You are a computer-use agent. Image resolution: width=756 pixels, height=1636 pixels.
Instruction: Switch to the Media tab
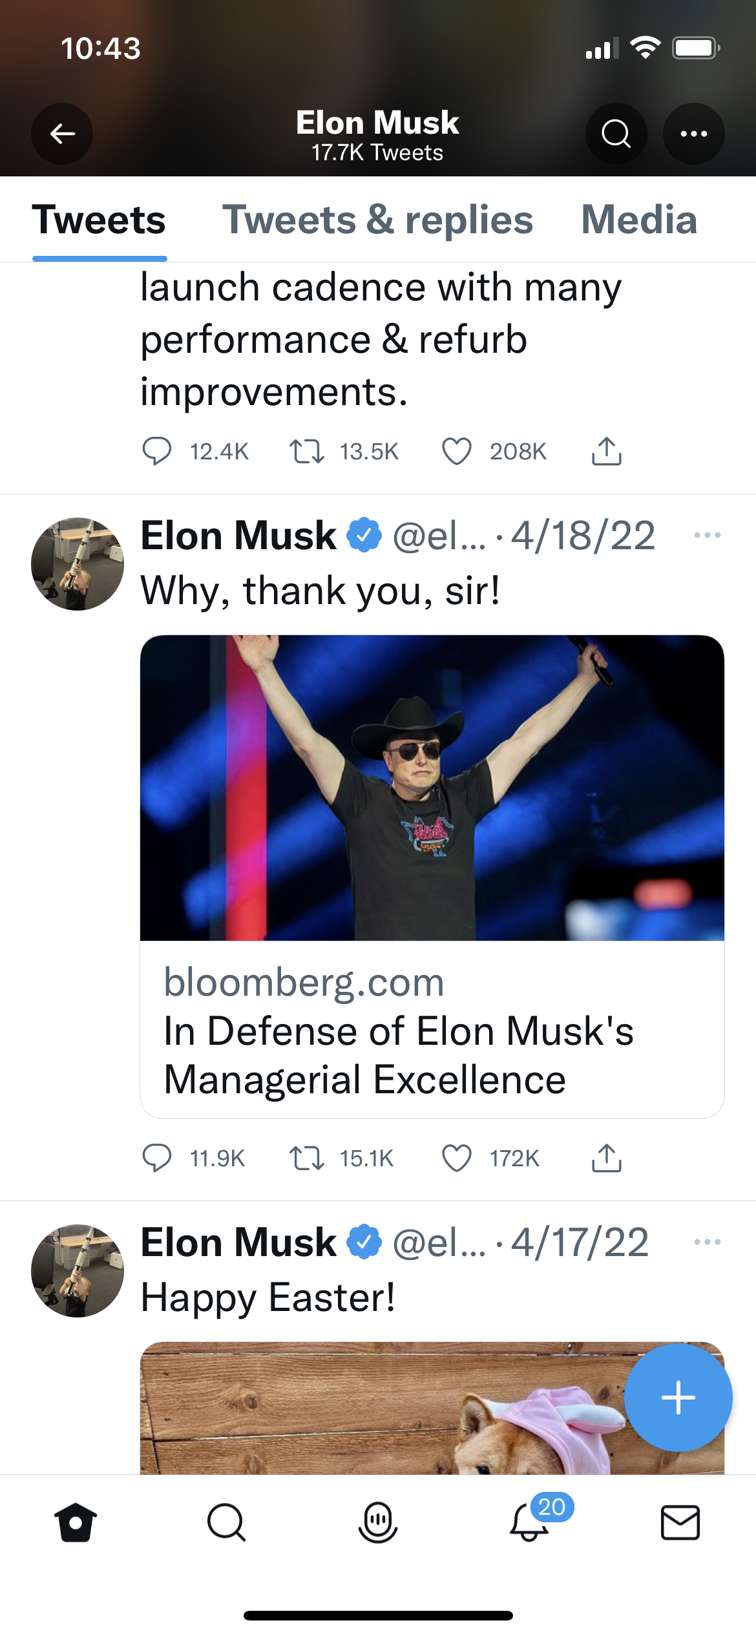coord(639,220)
